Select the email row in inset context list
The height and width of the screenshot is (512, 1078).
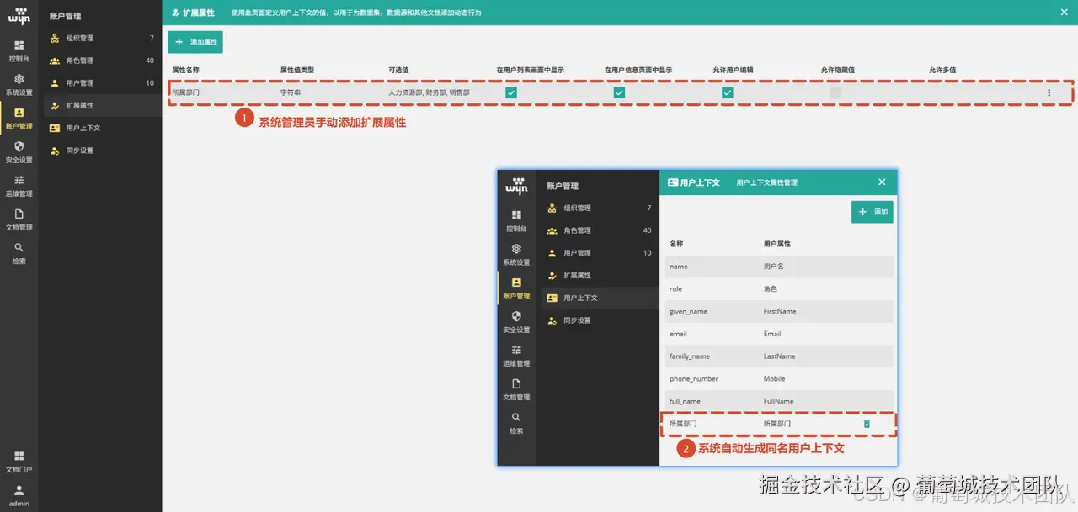(x=779, y=334)
